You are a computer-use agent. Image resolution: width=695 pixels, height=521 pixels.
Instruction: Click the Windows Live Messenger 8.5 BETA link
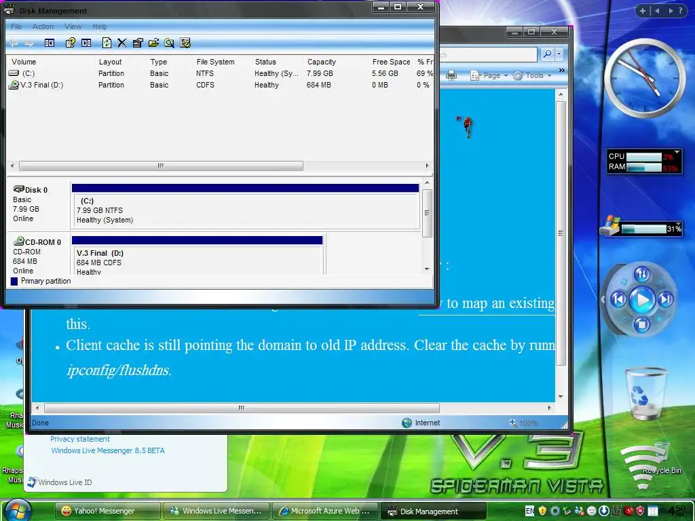click(108, 450)
